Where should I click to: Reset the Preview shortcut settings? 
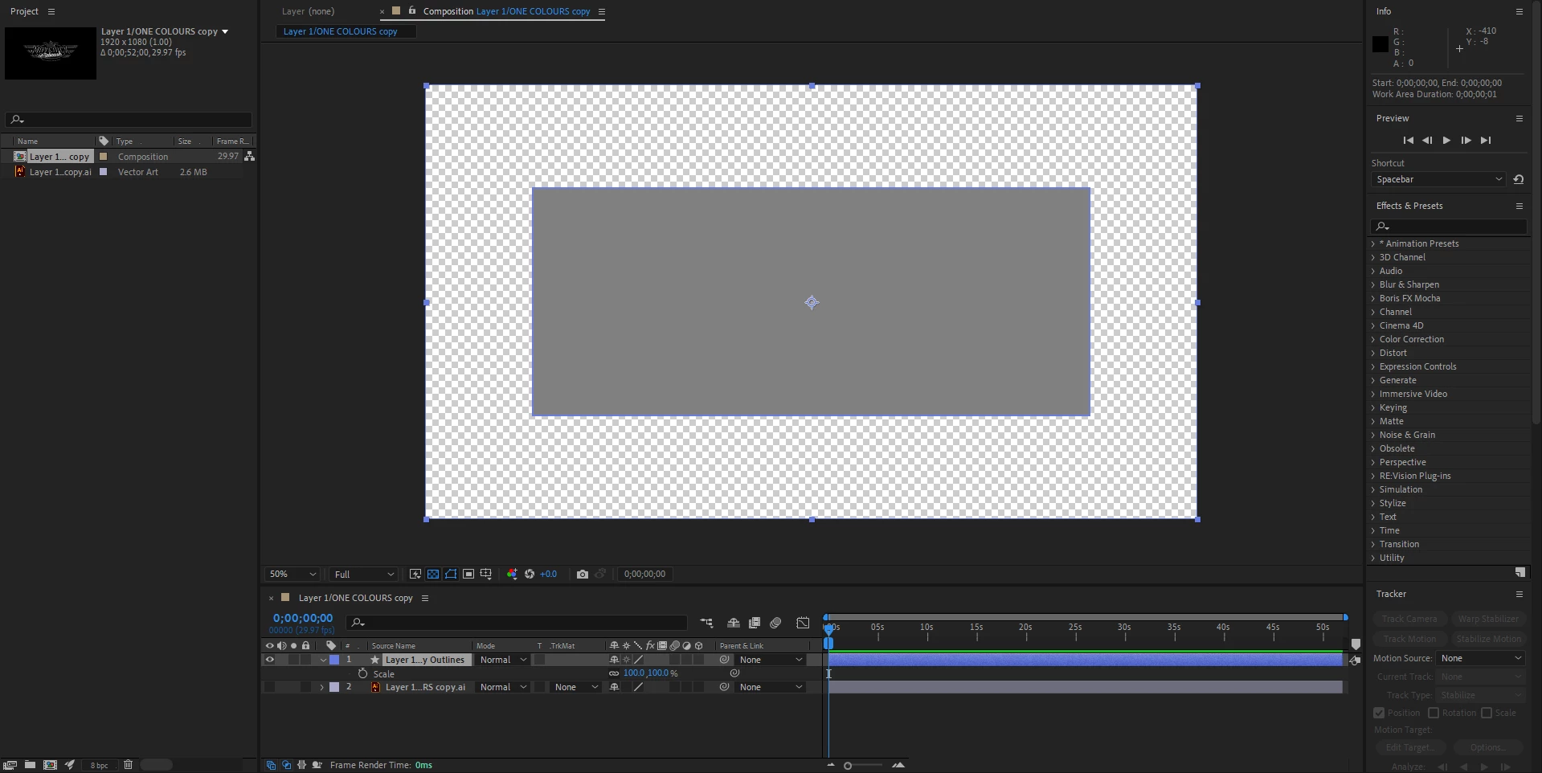coord(1519,179)
